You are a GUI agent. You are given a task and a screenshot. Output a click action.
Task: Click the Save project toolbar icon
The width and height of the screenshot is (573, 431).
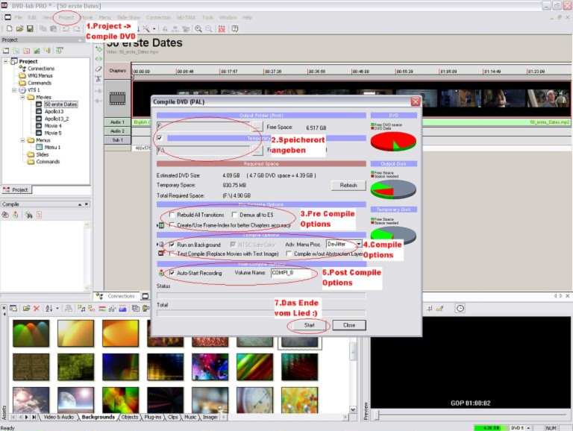(x=29, y=28)
